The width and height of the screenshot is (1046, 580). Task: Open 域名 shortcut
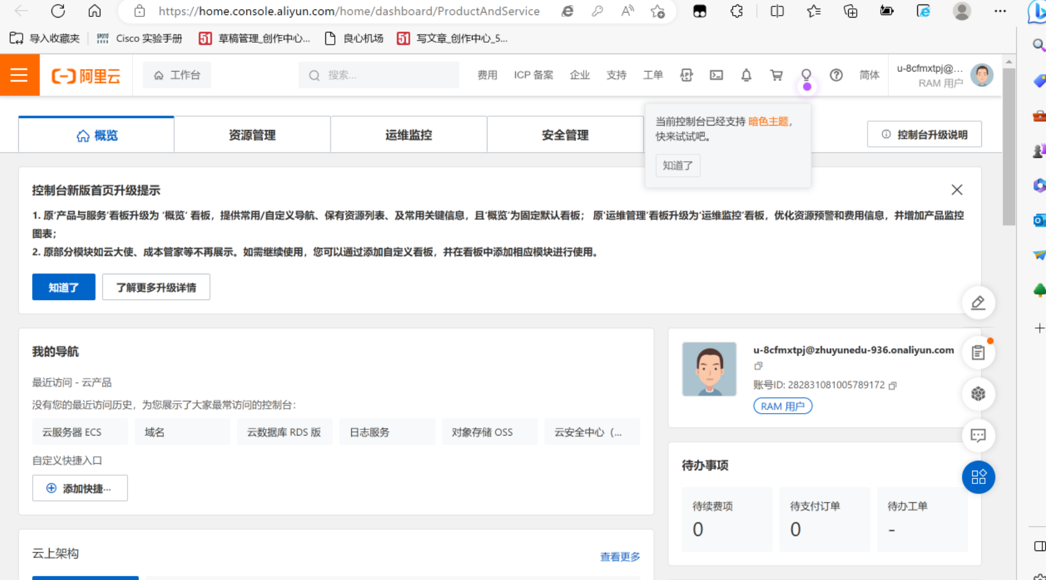coord(182,432)
